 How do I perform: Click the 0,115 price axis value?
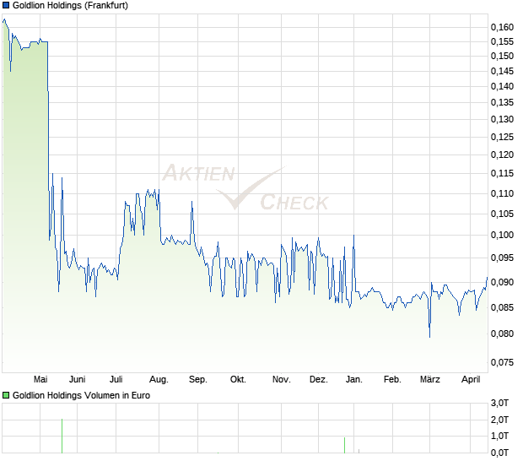(x=502, y=174)
